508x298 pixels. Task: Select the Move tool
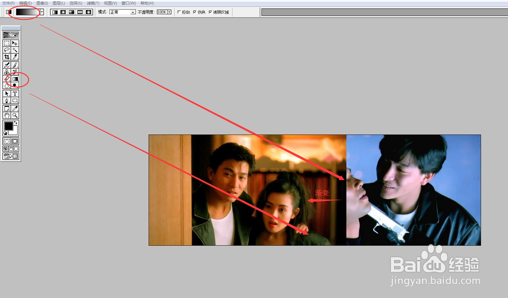(x=15, y=43)
